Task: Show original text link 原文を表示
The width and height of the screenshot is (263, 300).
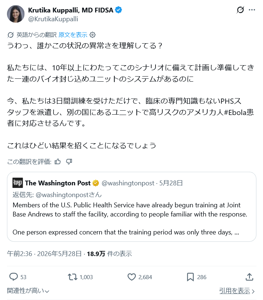Action: [x=73, y=35]
